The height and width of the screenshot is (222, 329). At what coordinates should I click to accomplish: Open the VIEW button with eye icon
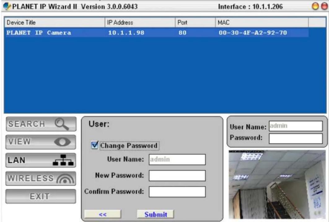point(41,142)
